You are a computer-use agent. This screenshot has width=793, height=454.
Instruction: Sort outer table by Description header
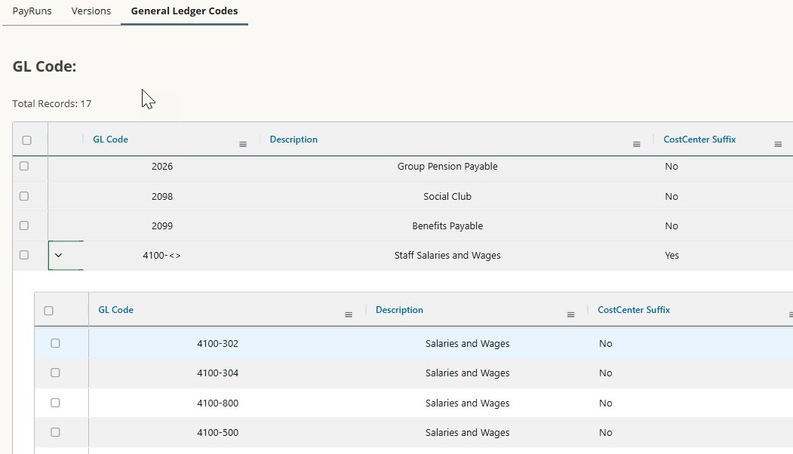click(x=294, y=140)
